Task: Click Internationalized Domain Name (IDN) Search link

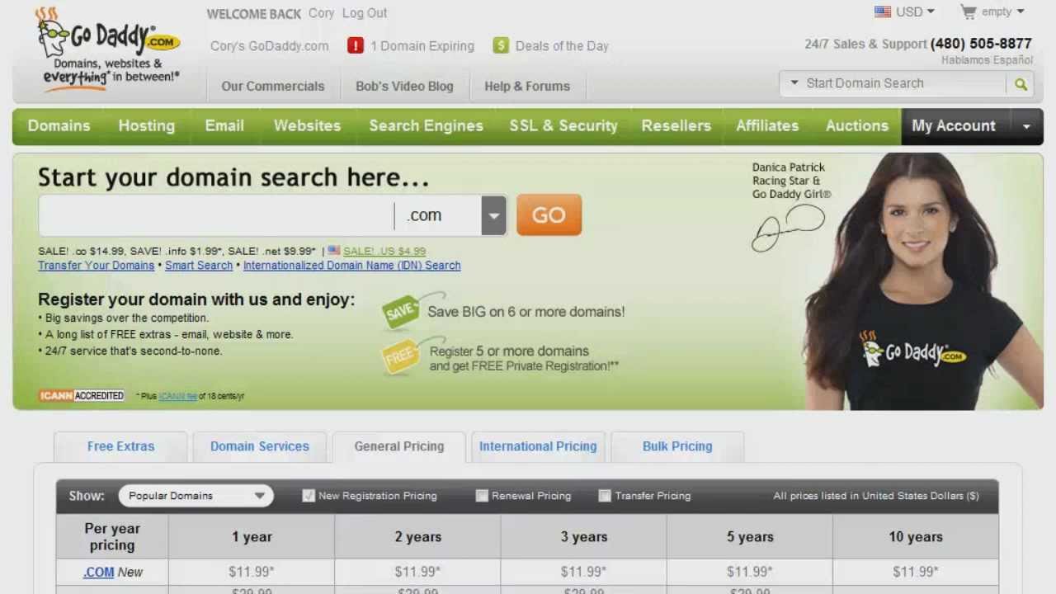Action: pos(351,266)
